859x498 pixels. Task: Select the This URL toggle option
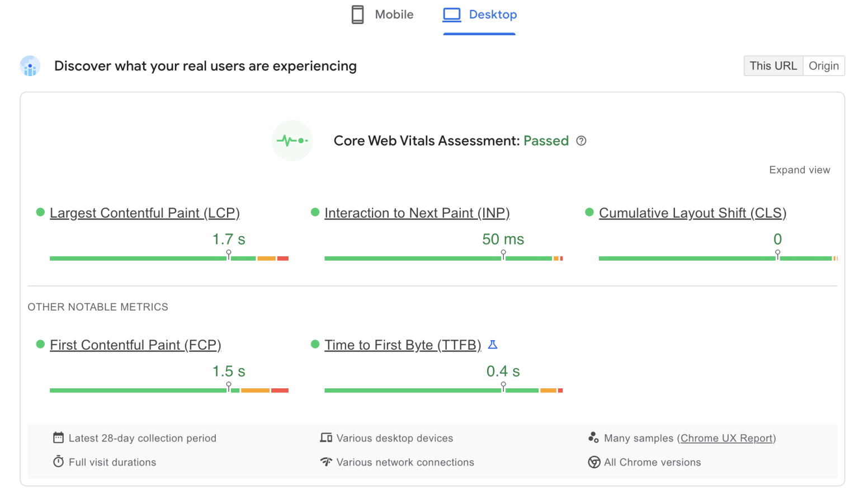pos(773,65)
